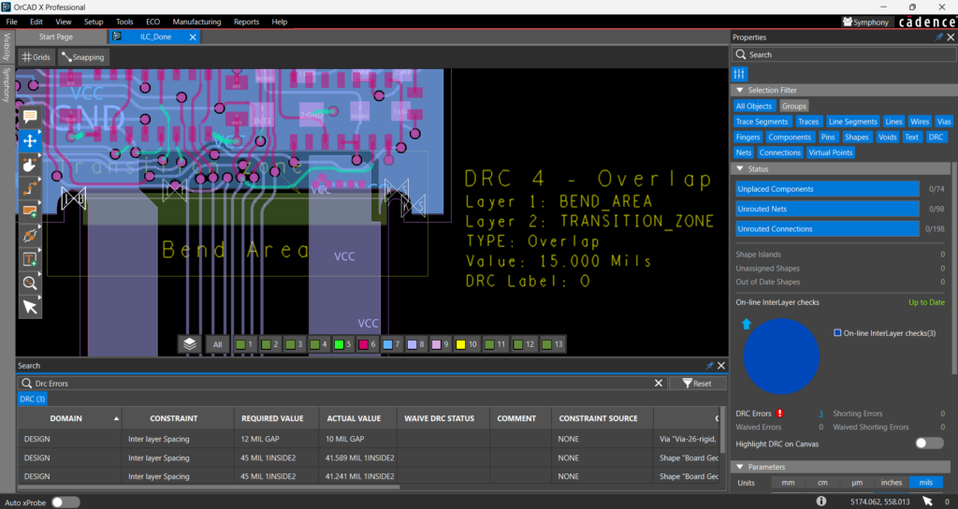The width and height of the screenshot is (958, 509).
Task: Clear the Drc Errors search text
Action: [x=658, y=383]
